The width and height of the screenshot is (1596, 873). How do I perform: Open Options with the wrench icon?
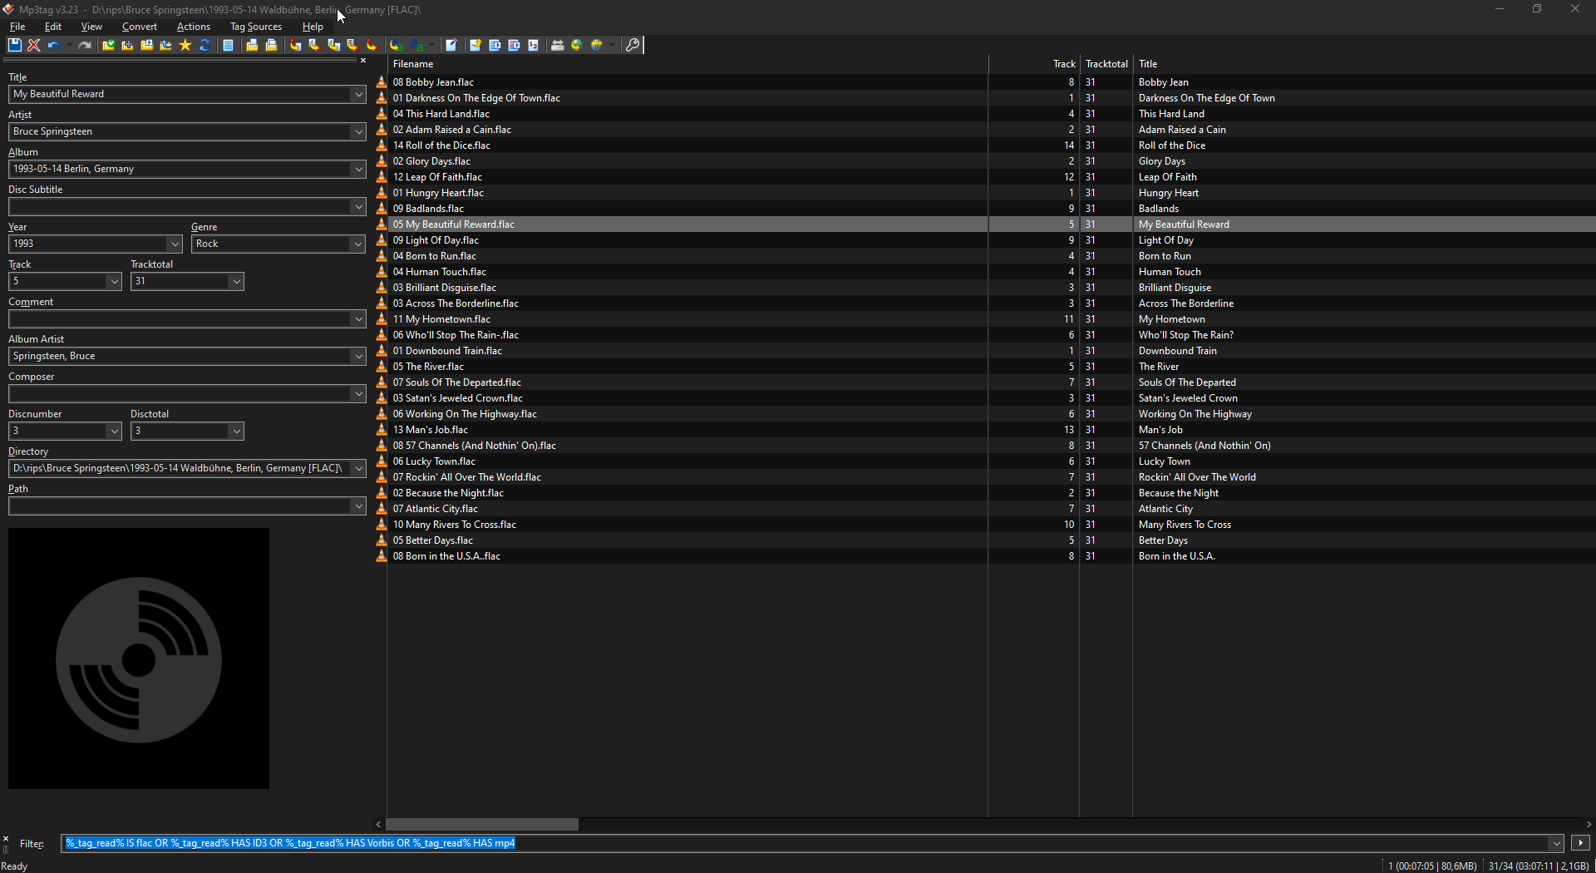[633, 45]
